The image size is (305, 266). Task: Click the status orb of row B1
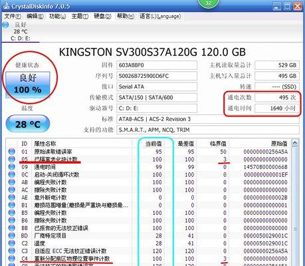11,205
